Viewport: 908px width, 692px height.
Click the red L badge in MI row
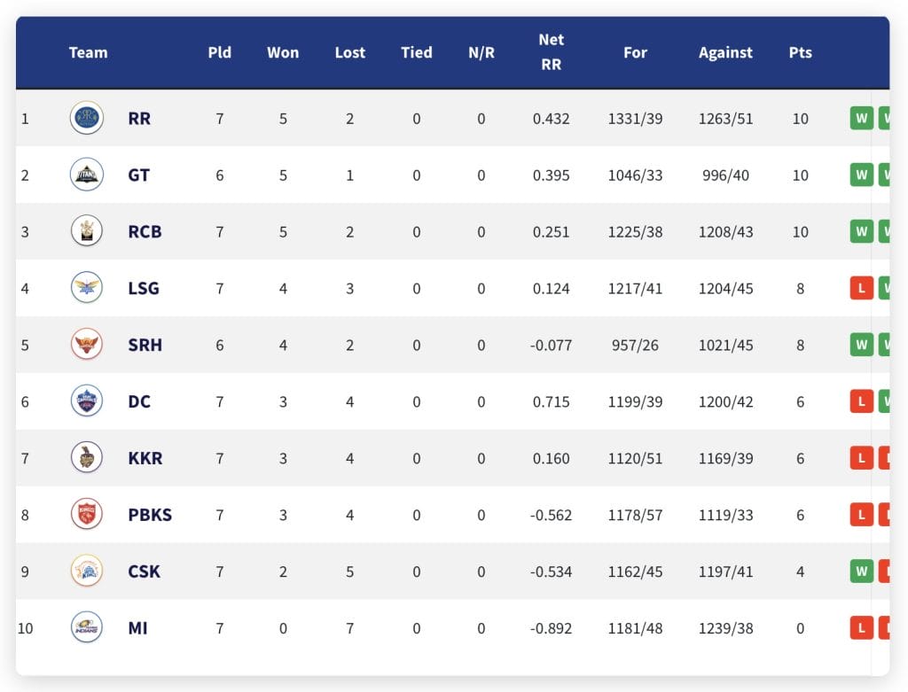862,628
